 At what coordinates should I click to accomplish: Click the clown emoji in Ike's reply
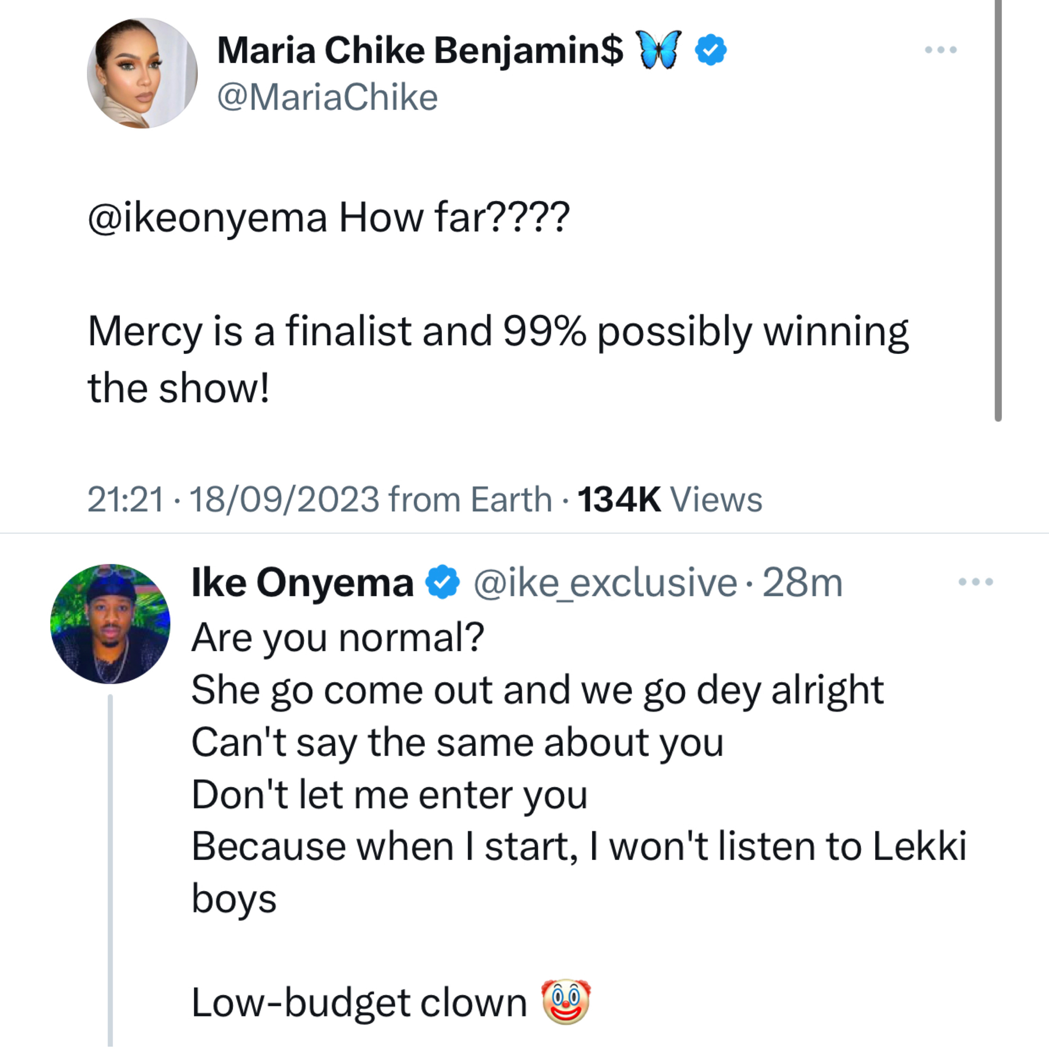tap(566, 1001)
